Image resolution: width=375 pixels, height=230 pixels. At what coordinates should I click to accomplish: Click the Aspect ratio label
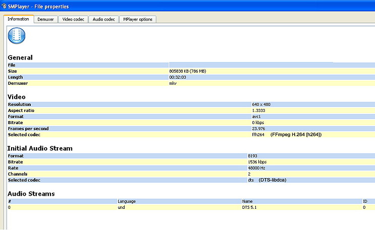pos(21,110)
